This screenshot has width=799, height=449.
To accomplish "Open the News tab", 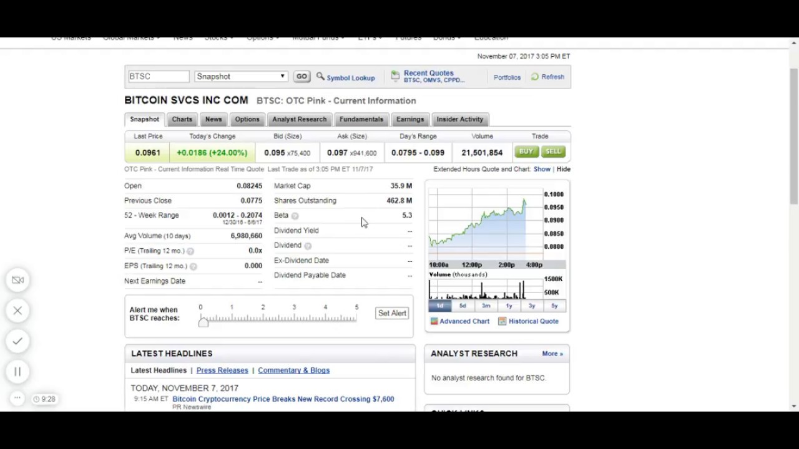I will pos(213,119).
